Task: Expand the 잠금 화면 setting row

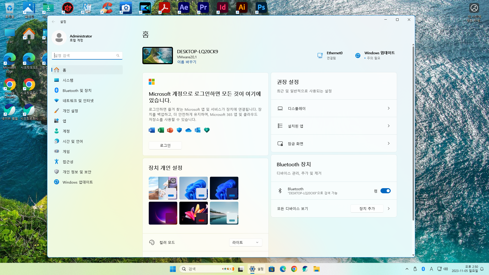Action: tap(334, 144)
